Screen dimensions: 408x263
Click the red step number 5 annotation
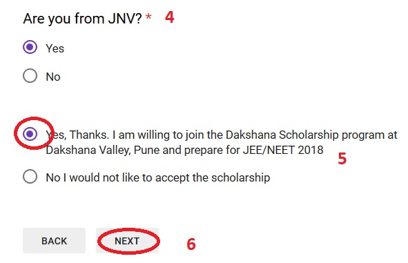tap(342, 158)
